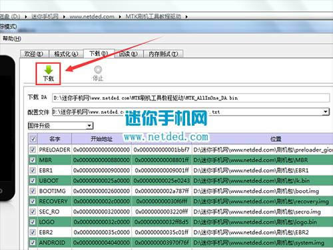Uncheck the EBR1 row checkbox
The height and width of the screenshot is (250, 333).
click(x=33, y=170)
